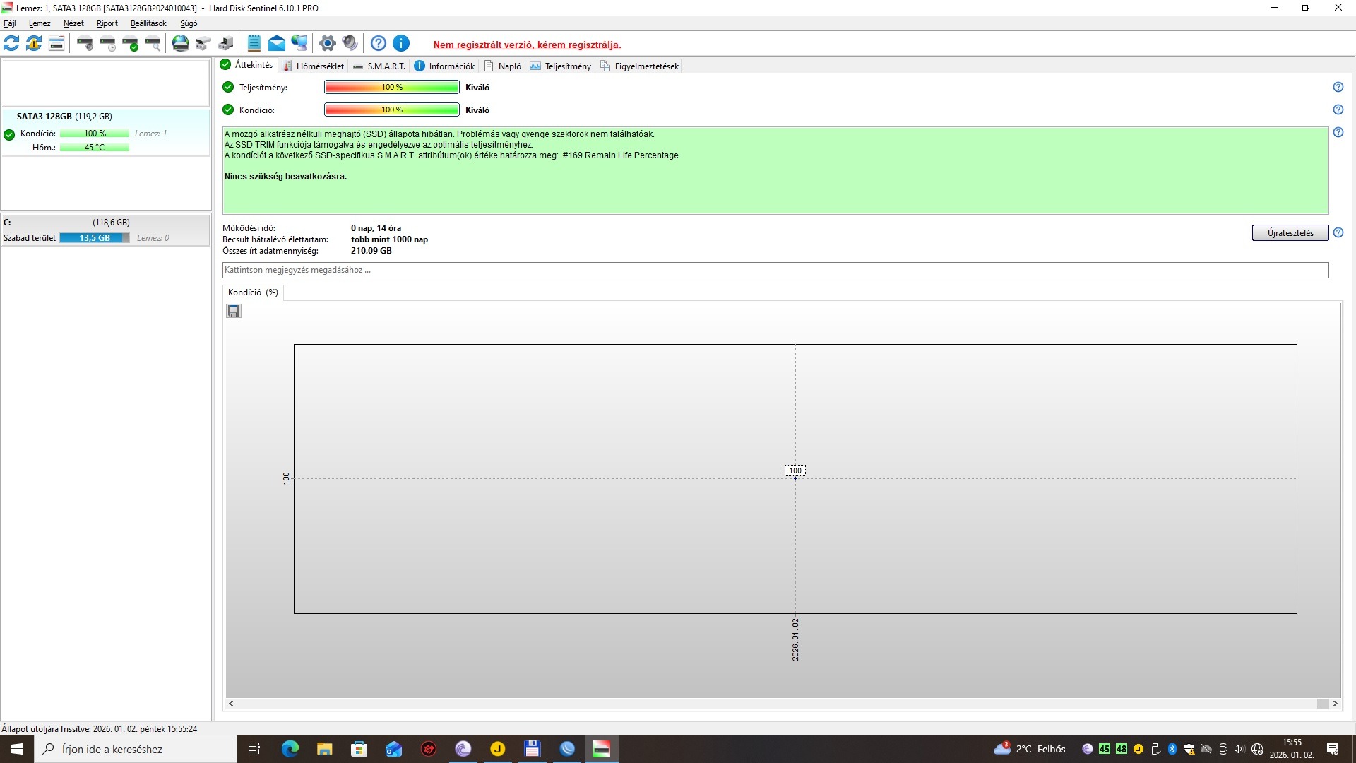The image size is (1356, 763).
Task: Click the disk with clock toolbar icon
Action: click(x=108, y=44)
